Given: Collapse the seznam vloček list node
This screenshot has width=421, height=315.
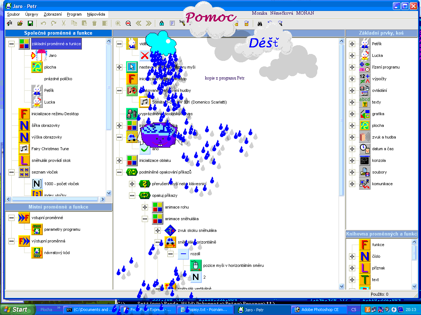Looking at the screenshot, I should coord(12,172).
